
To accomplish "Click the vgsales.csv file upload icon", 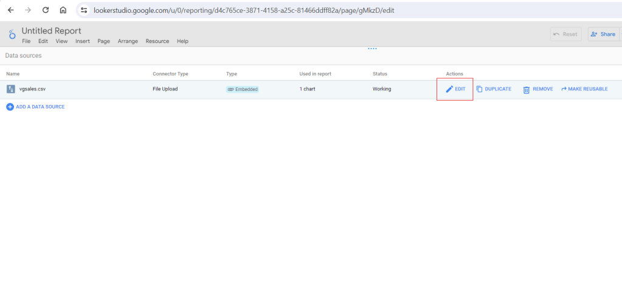I will 10,89.
